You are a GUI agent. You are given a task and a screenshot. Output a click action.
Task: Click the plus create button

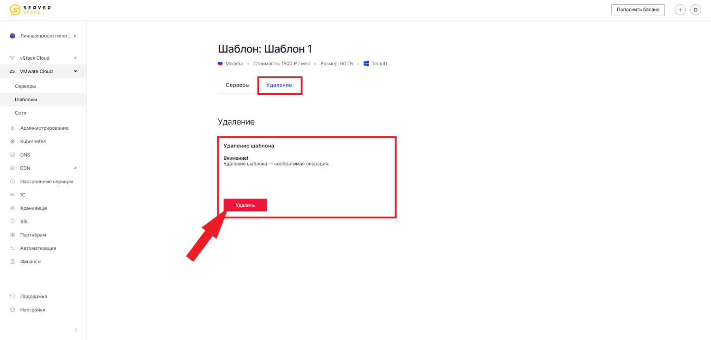pyautogui.click(x=680, y=10)
